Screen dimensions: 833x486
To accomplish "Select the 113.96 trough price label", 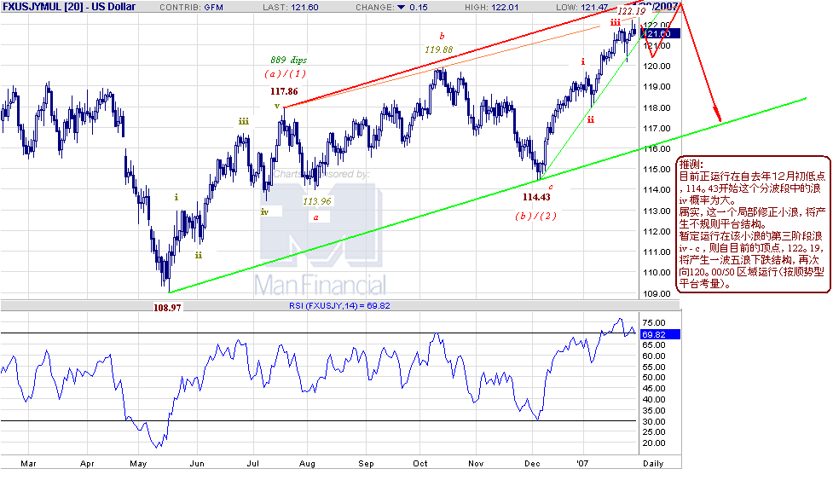I will [x=317, y=201].
